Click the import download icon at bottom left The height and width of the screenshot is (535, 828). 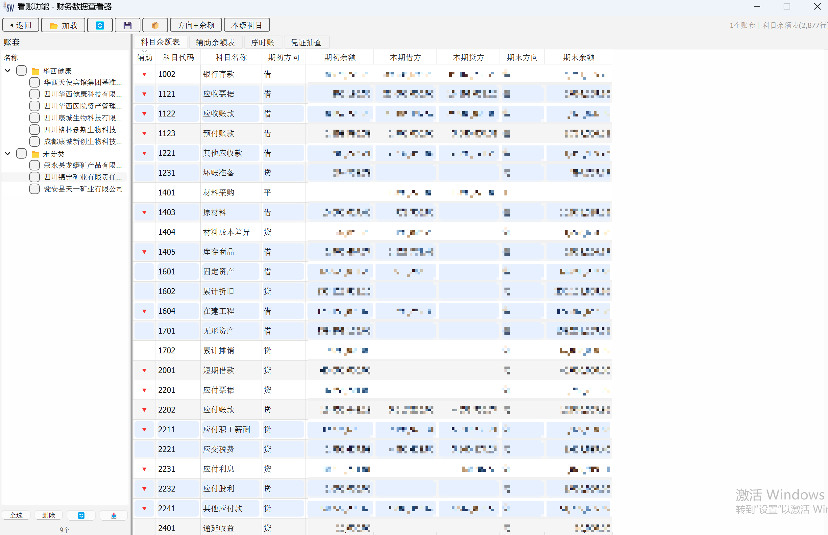coord(113,516)
